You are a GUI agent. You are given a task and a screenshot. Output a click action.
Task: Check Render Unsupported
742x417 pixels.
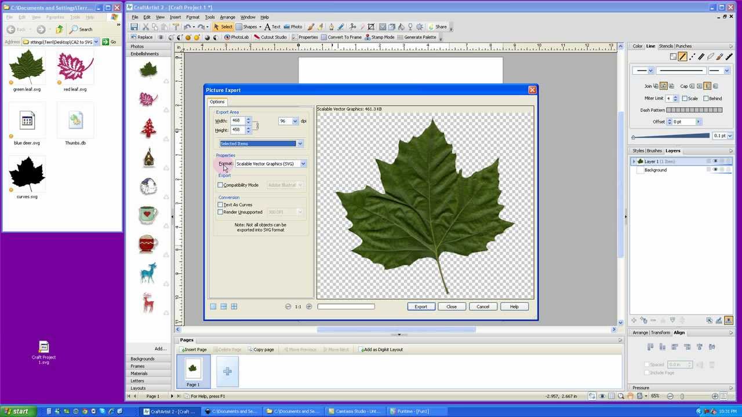220,213
